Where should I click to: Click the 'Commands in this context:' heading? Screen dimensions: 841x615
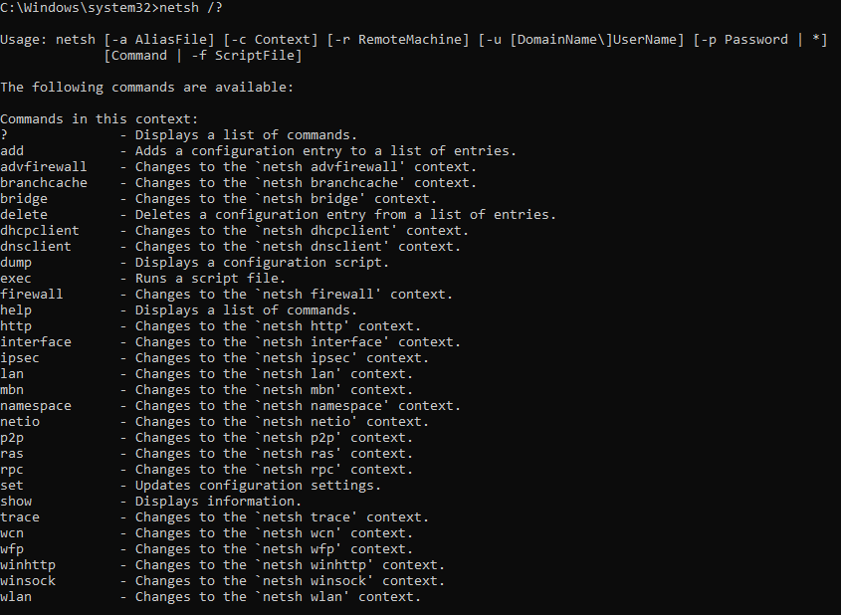pos(100,119)
